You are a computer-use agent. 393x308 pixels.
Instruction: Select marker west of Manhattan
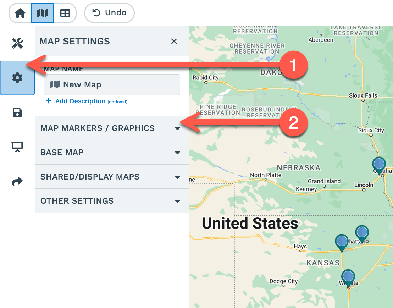342,242
